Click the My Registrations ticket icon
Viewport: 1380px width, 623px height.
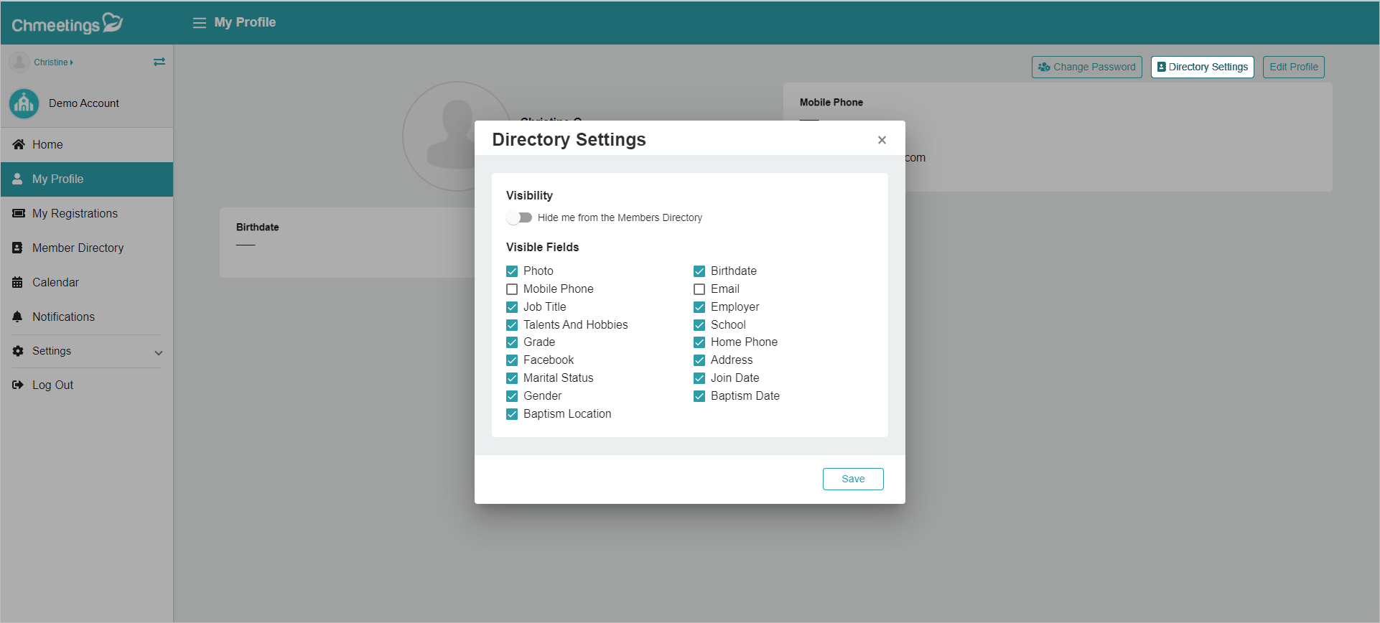pyautogui.click(x=19, y=213)
